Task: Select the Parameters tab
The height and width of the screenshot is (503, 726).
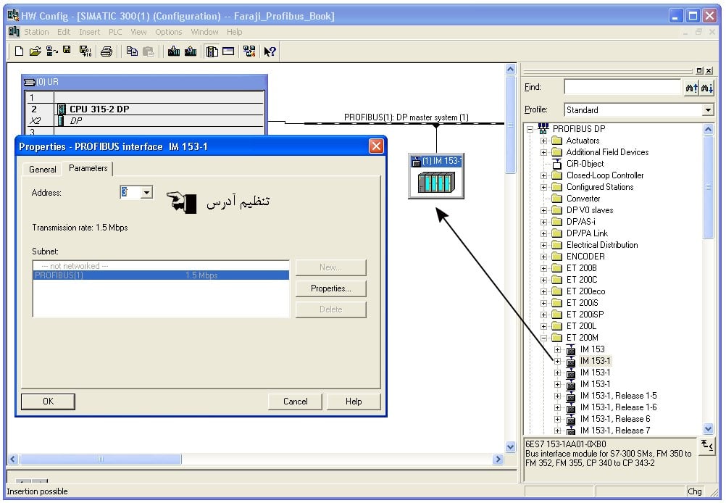Action: [88, 168]
